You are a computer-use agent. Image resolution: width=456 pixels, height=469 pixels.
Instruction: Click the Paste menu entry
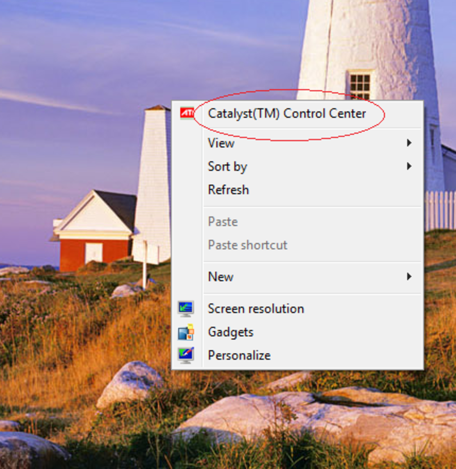223,222
